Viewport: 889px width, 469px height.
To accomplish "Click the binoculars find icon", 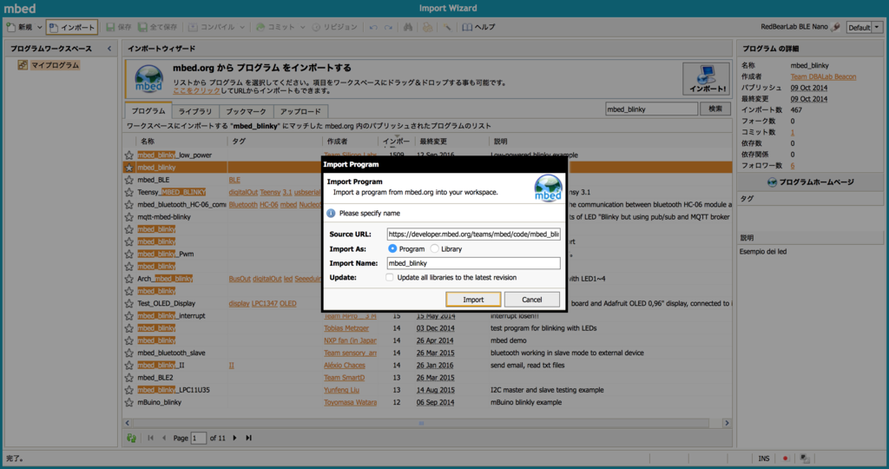I will [x=408, y=27].
